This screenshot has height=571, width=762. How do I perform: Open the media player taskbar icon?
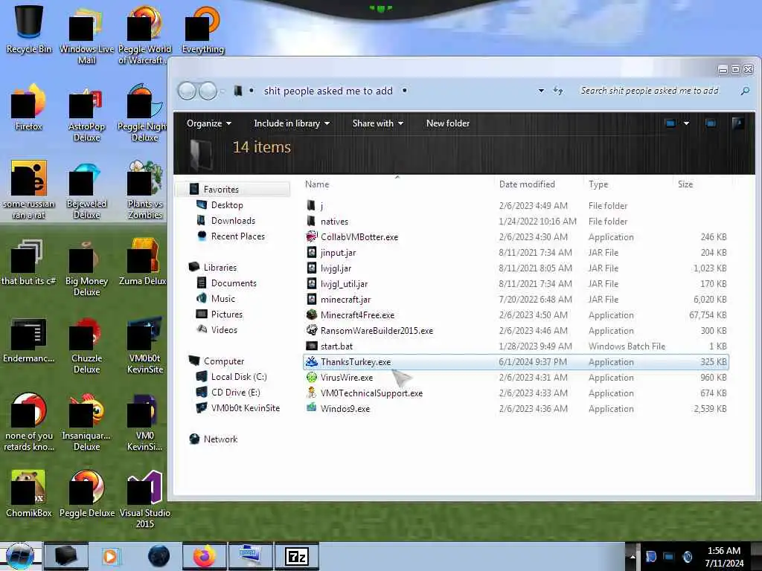pos(111,556)
